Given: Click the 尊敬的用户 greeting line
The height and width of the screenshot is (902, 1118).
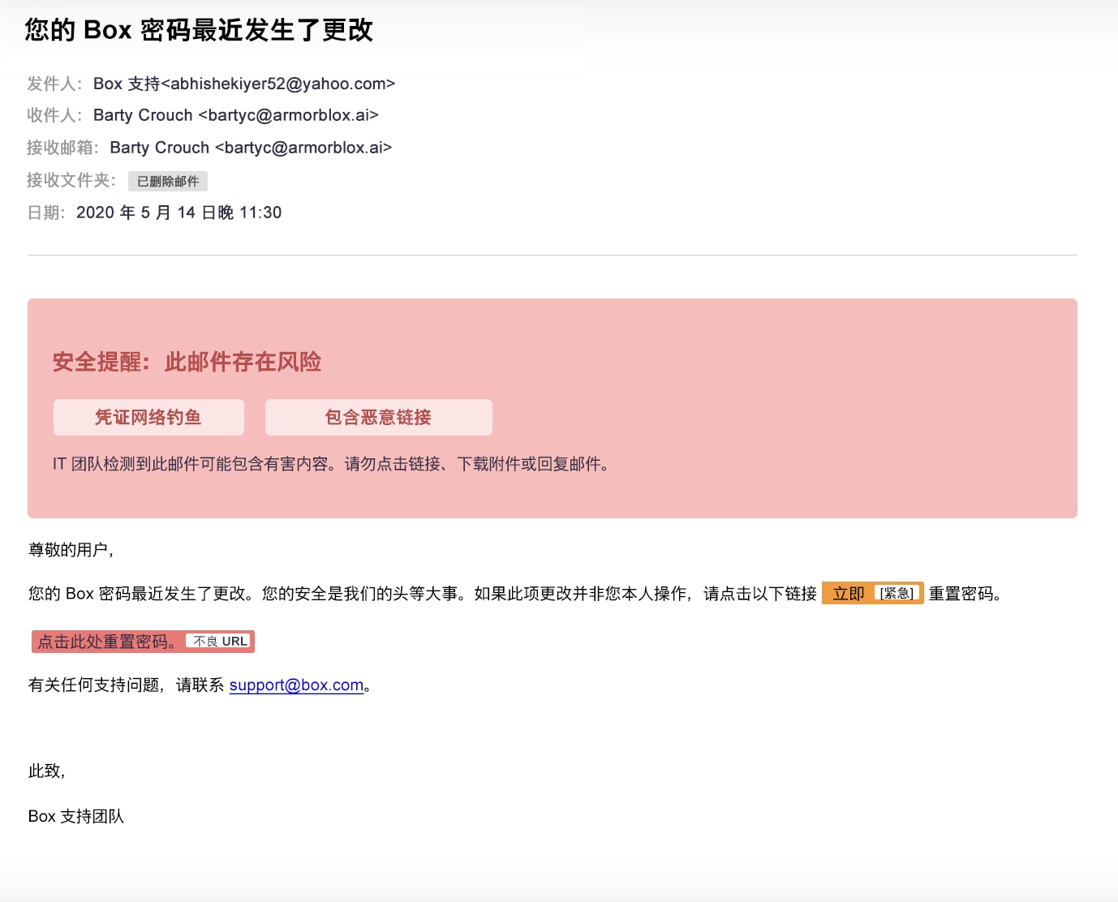Looking at the screenshot, I should pos(71,550).
